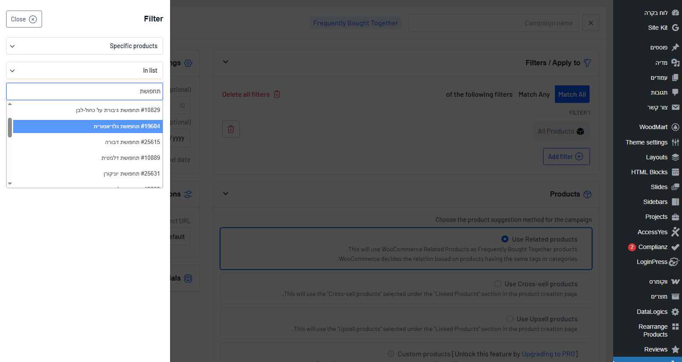
Task: Click the dropdown list scrollbar thumb
Action: 10,127
